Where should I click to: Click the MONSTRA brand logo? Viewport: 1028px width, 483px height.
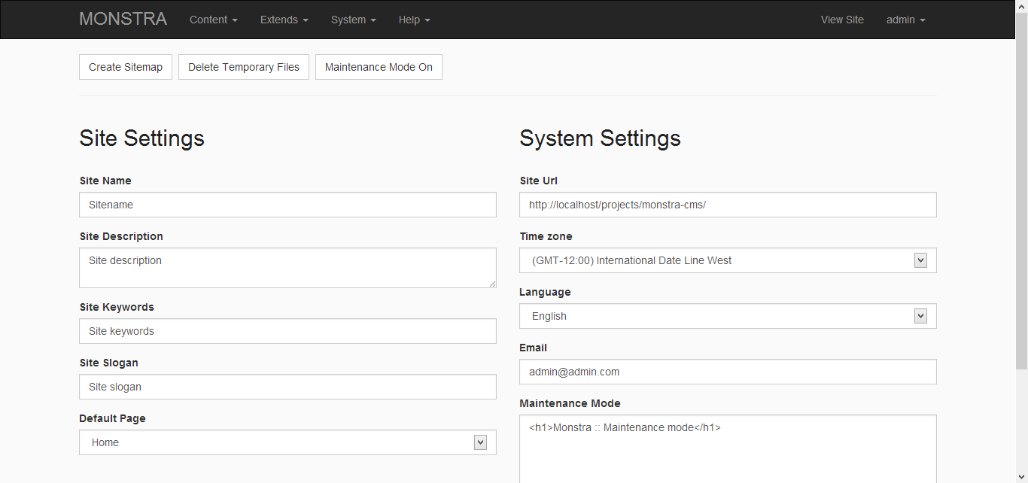click(123, 19)
